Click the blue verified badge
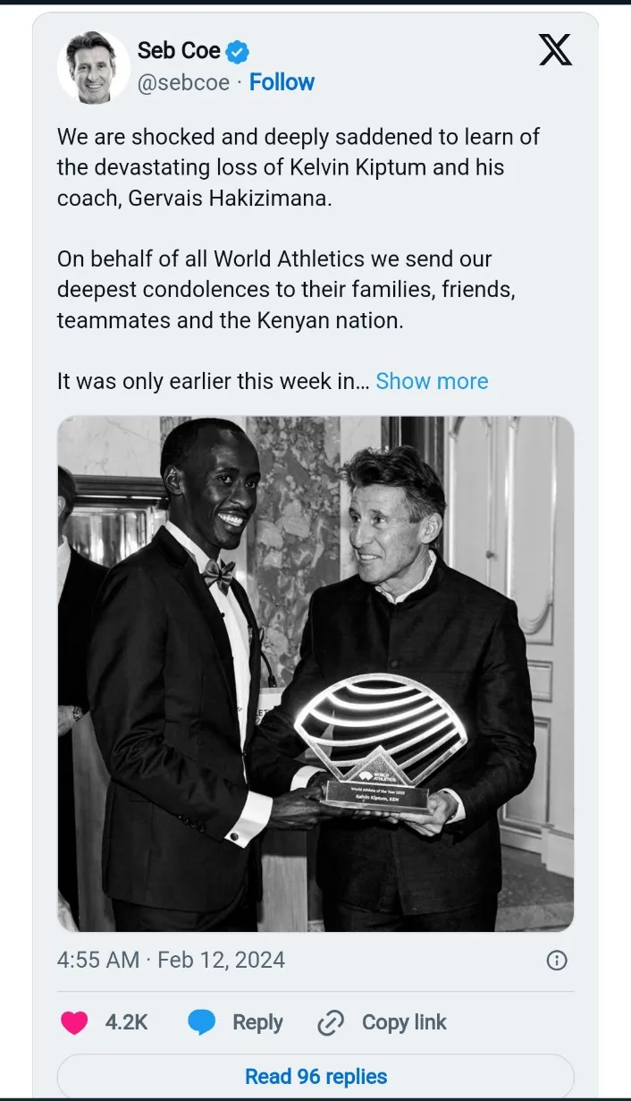Viewport: 631px width, 1101px height. 237,52
